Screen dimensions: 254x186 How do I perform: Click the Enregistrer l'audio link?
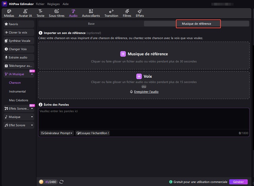[x=146, y=92]
